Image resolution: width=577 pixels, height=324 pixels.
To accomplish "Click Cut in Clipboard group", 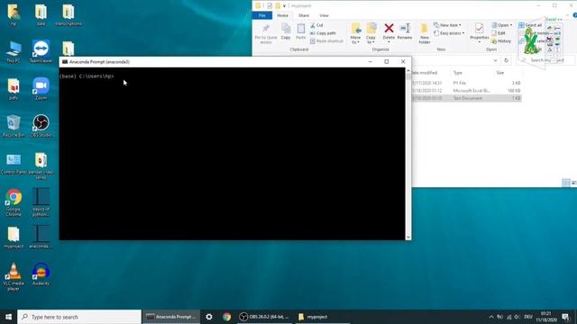I will coord(316,25).
